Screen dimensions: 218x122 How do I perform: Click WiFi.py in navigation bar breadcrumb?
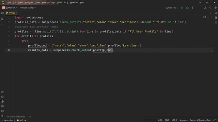pos(21,120)
